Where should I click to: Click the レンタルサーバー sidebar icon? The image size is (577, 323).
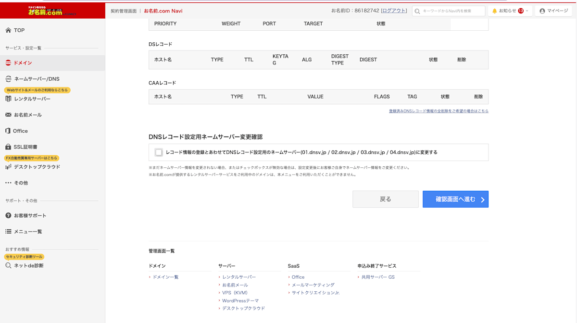click(8, 99)
